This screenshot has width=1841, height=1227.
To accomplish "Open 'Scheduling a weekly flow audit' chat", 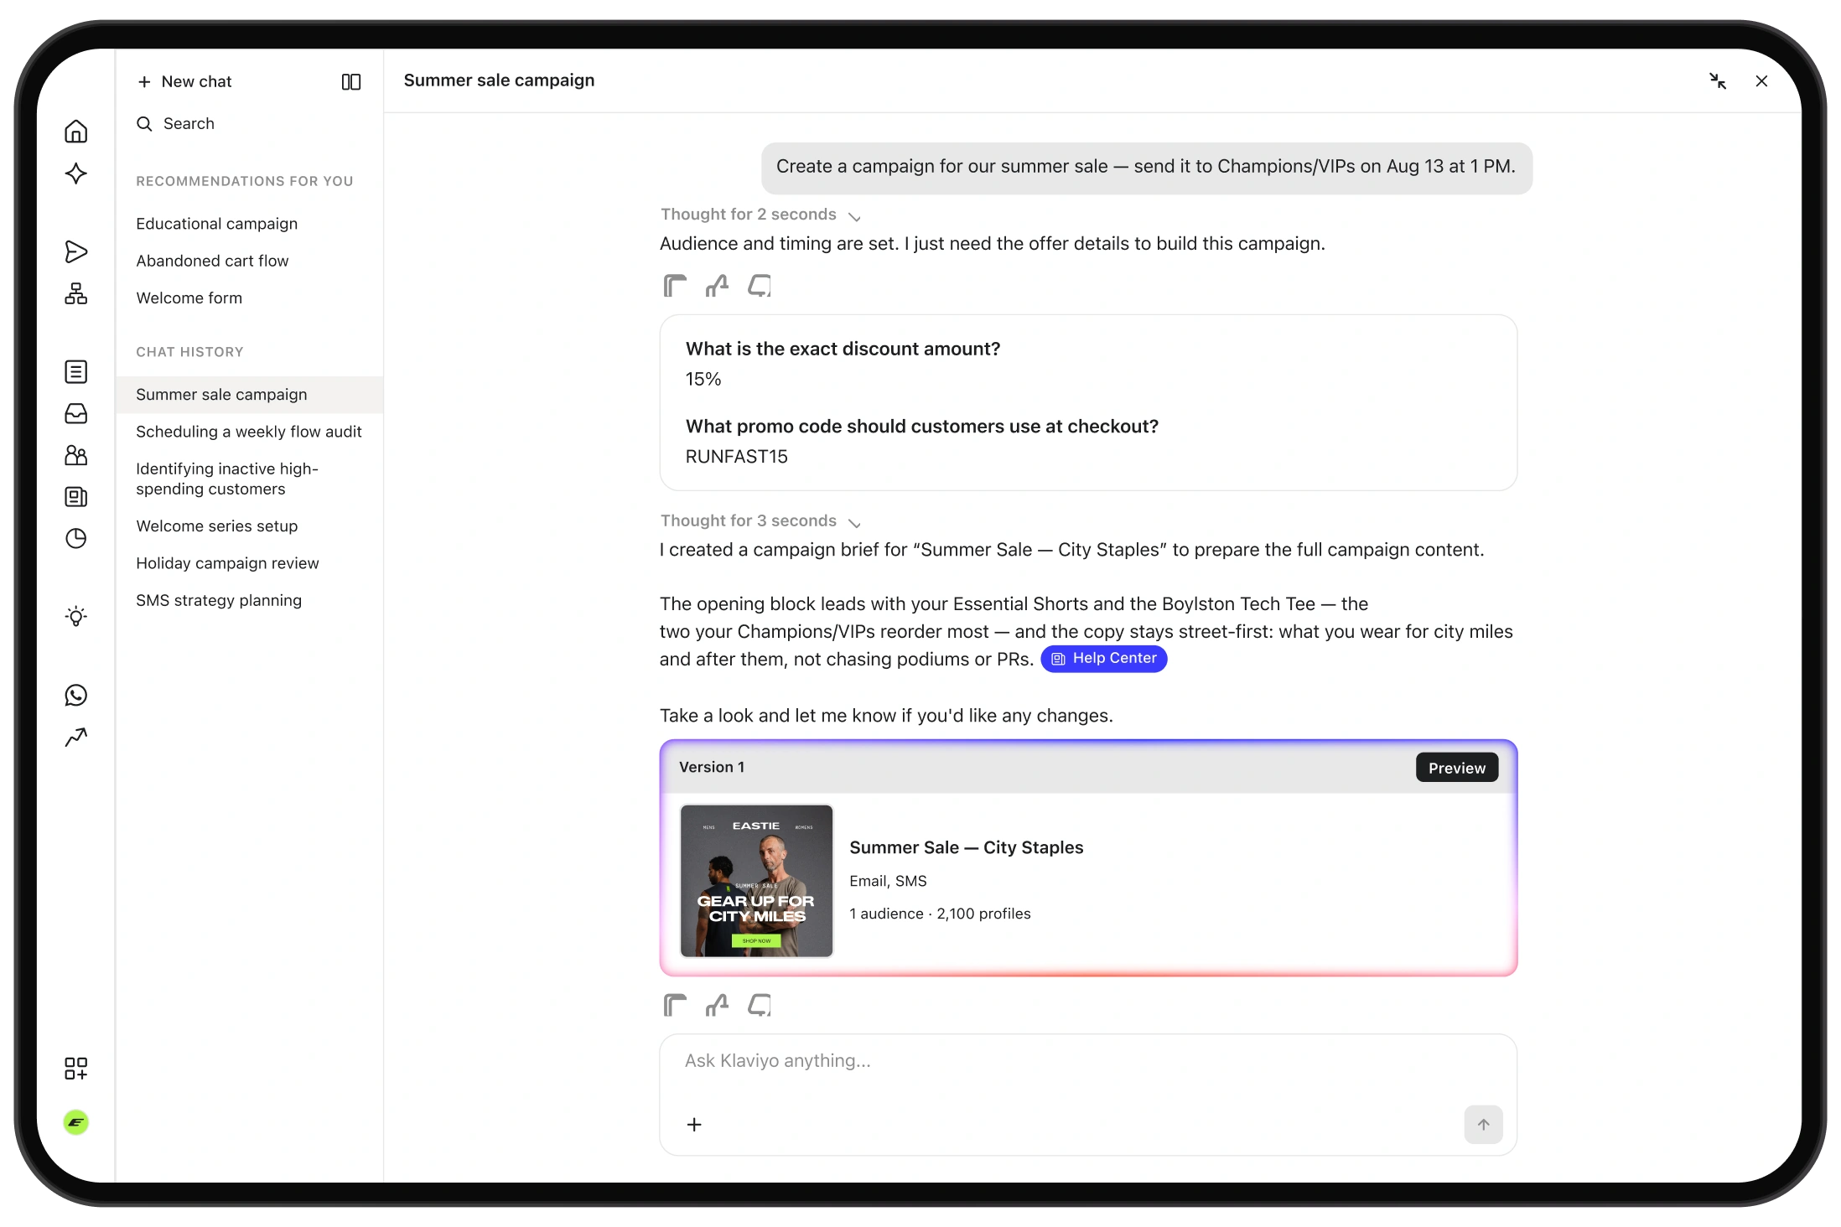I will click(x=249, y=432).
